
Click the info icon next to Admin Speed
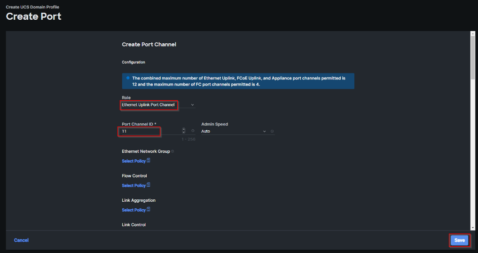tap(272, 131)
